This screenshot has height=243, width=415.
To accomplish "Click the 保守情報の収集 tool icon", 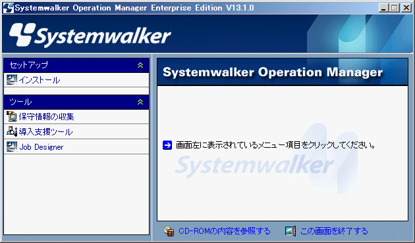I will pyautogui.click(x=12, y=116).
